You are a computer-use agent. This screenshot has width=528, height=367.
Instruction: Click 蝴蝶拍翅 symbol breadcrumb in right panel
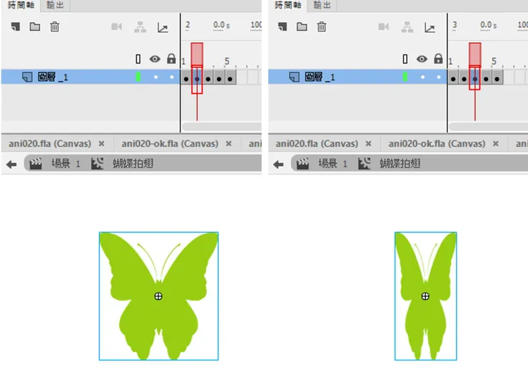(400, 164)
